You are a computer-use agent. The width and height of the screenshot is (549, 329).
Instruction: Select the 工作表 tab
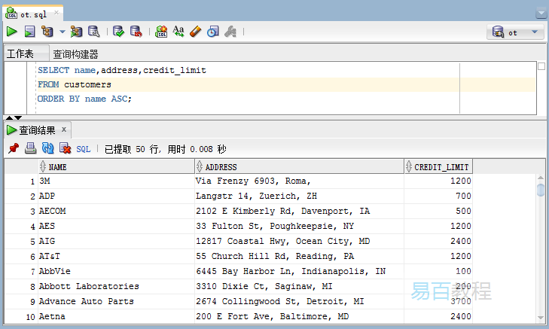[20, 54]
